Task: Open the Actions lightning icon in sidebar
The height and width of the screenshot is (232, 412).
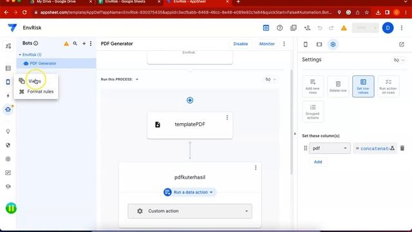Action: [8, 95]
